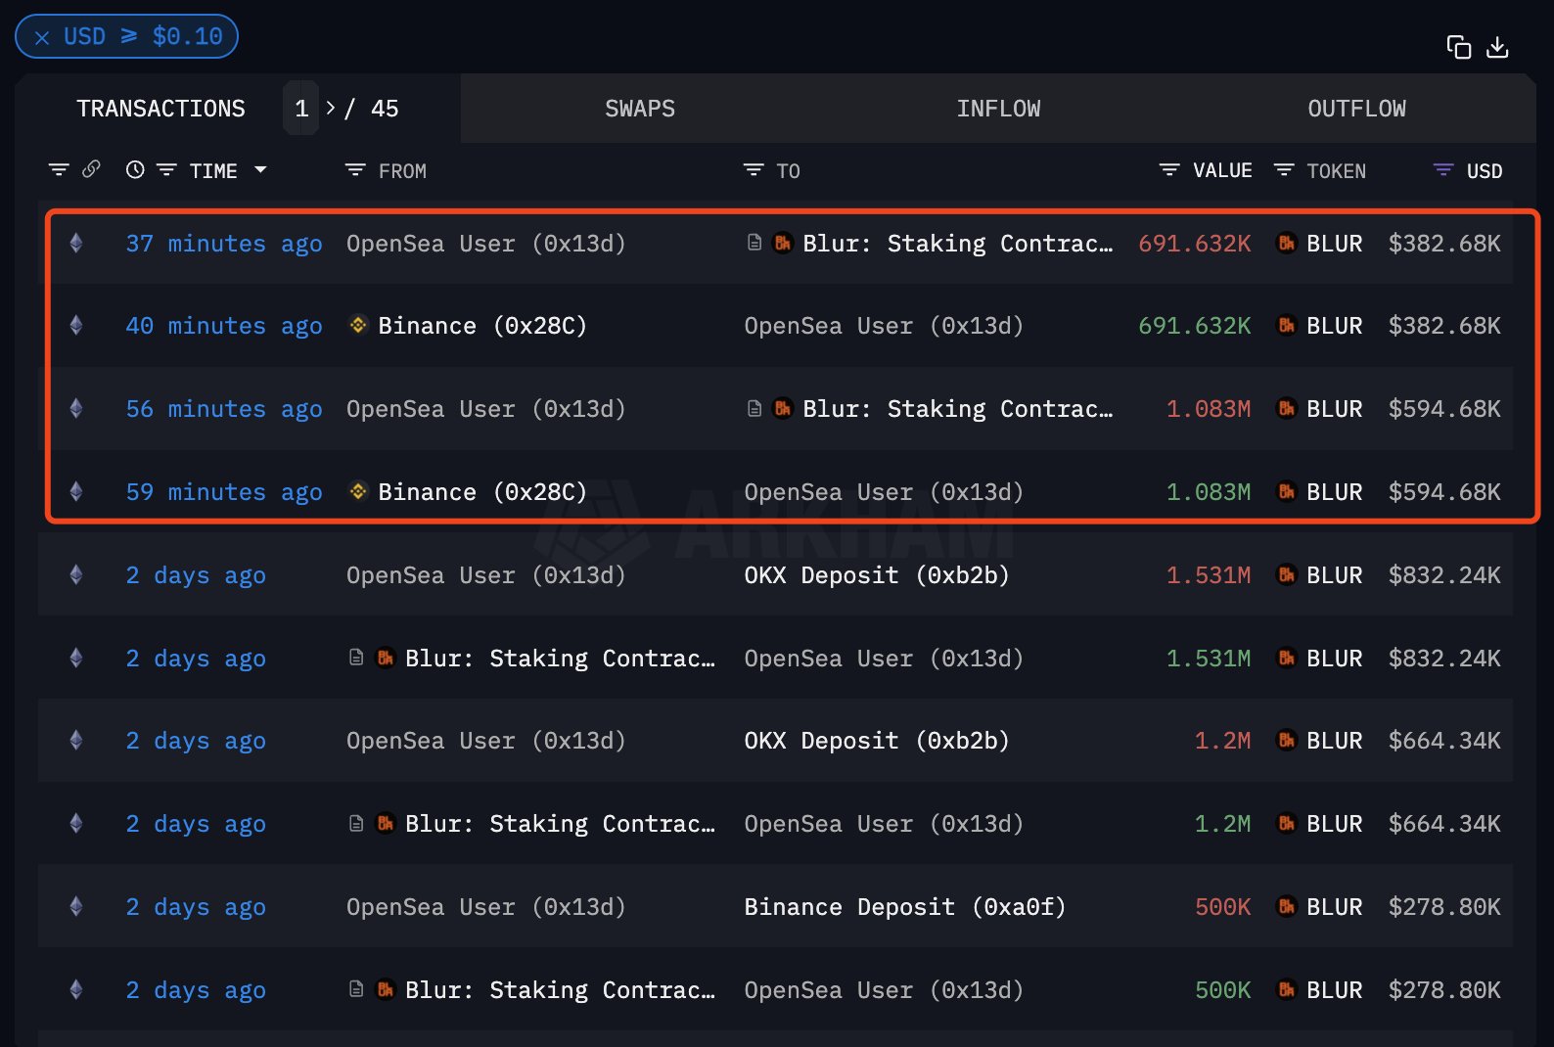Download the transaction table

[x=1497, y=47]
